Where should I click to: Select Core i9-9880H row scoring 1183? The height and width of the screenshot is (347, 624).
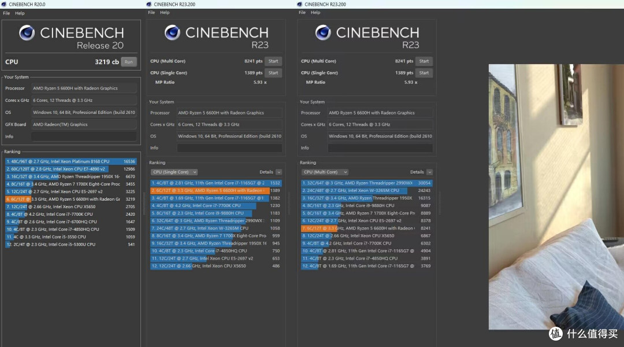point(216,213)
